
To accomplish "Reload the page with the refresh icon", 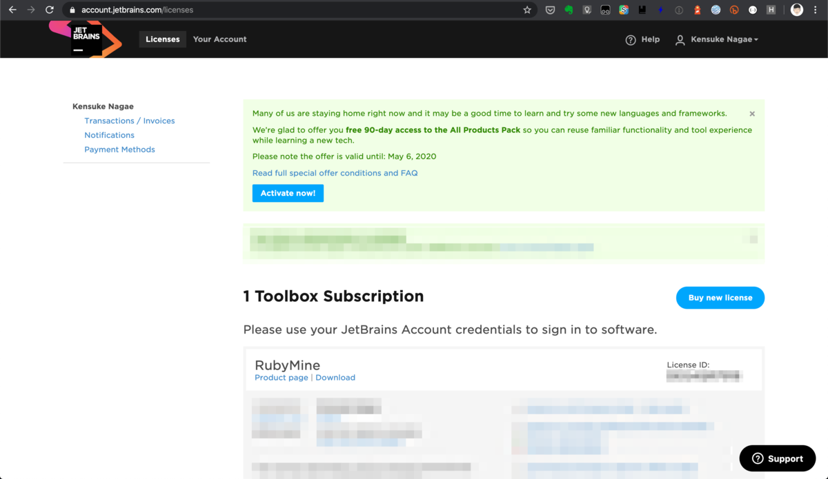I will (x=50, y=10).
